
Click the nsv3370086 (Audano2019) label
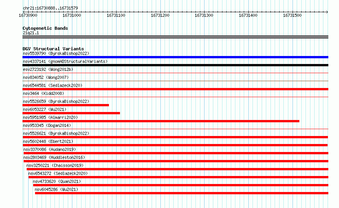pos(50,149)
